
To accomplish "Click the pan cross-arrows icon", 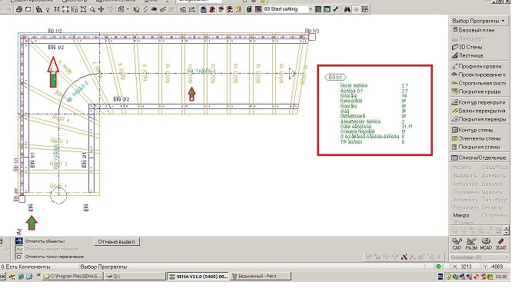I will (101, 9).
